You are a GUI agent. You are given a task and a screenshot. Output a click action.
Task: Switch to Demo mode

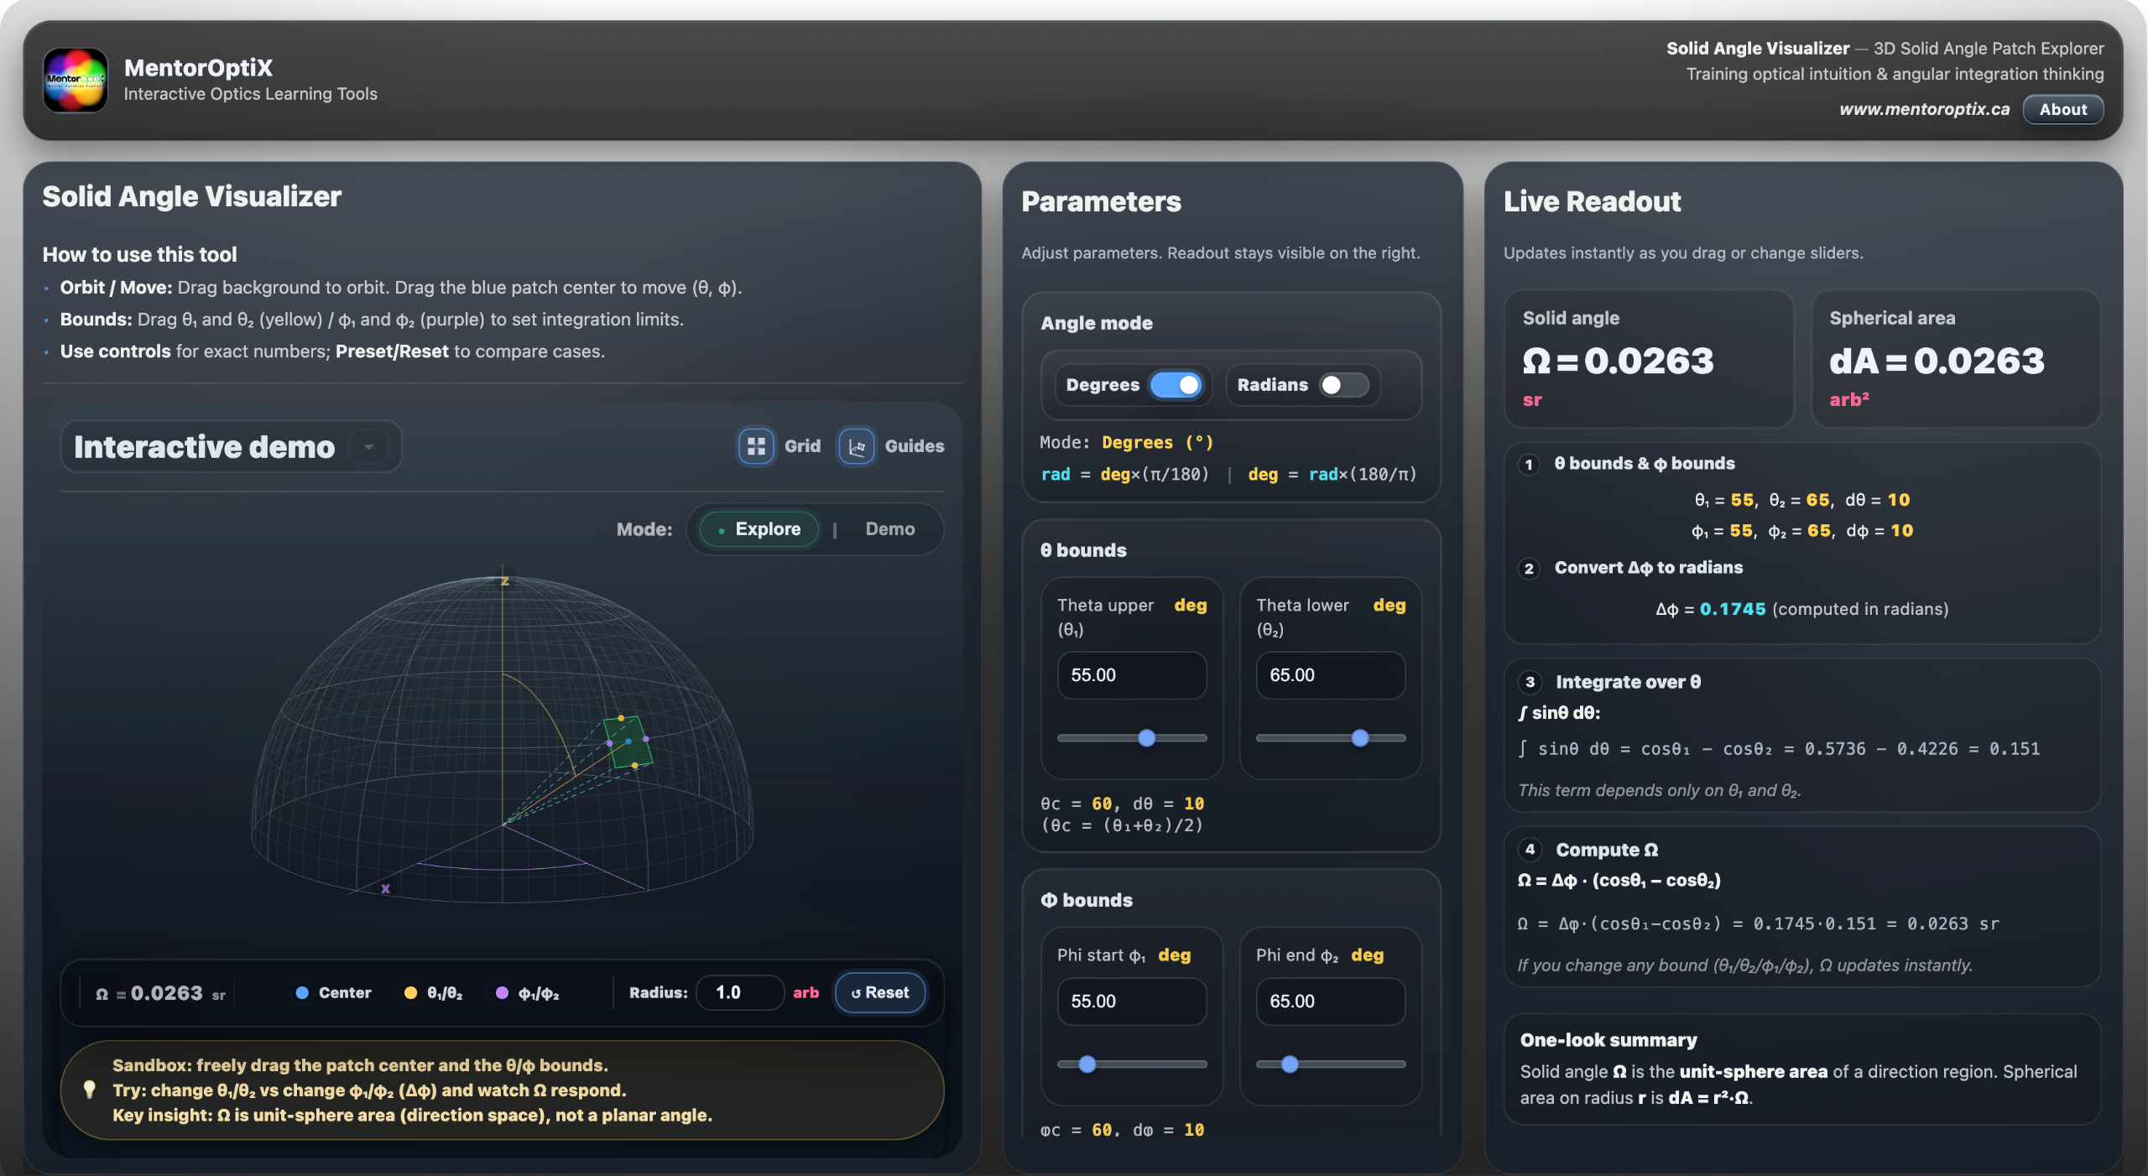[x=889, y=529]
